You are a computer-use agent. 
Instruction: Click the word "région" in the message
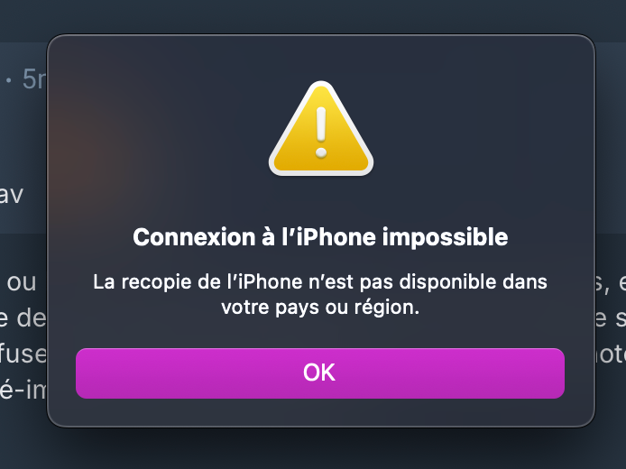384,308
